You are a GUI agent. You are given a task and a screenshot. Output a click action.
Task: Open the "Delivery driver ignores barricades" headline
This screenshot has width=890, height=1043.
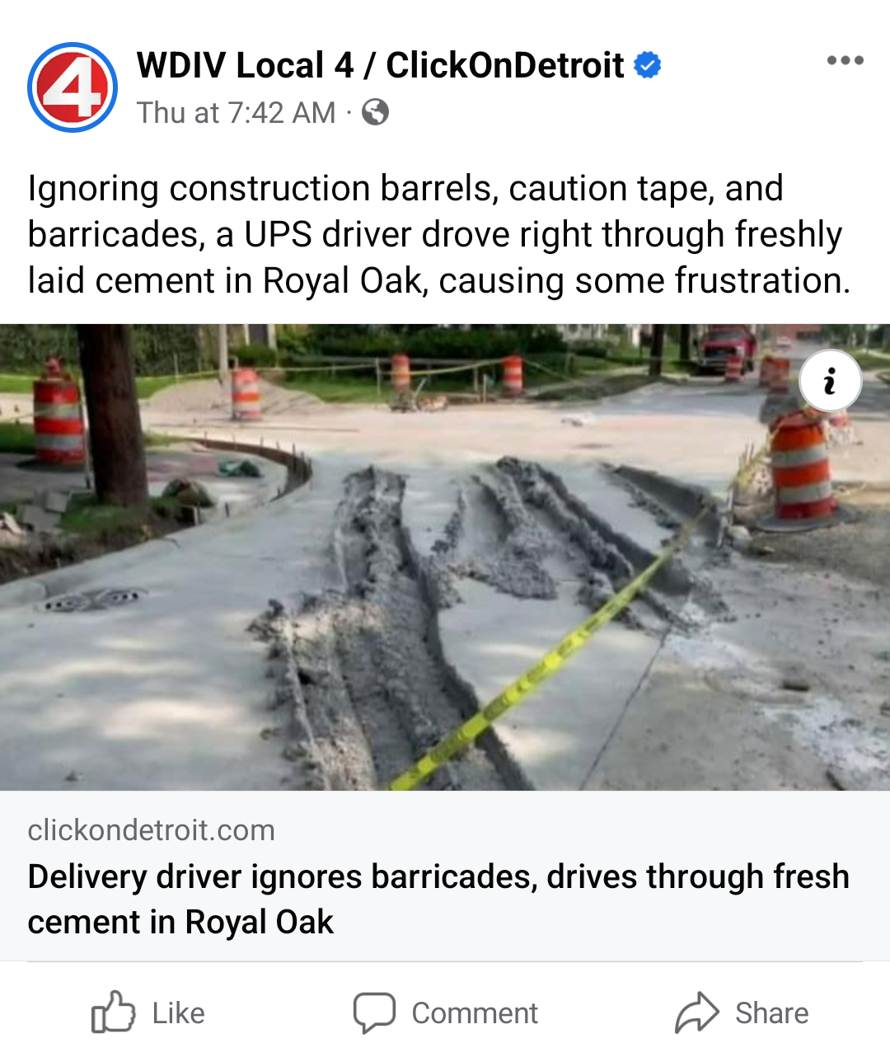[438, 899]
